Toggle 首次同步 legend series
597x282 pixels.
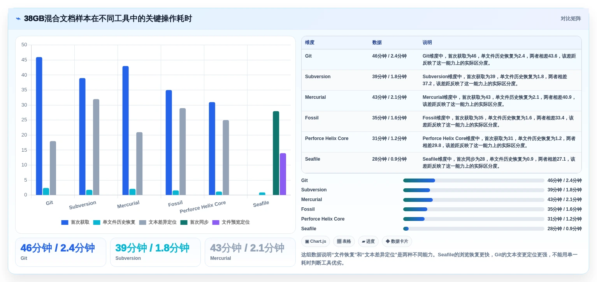(x=195, y=222)
